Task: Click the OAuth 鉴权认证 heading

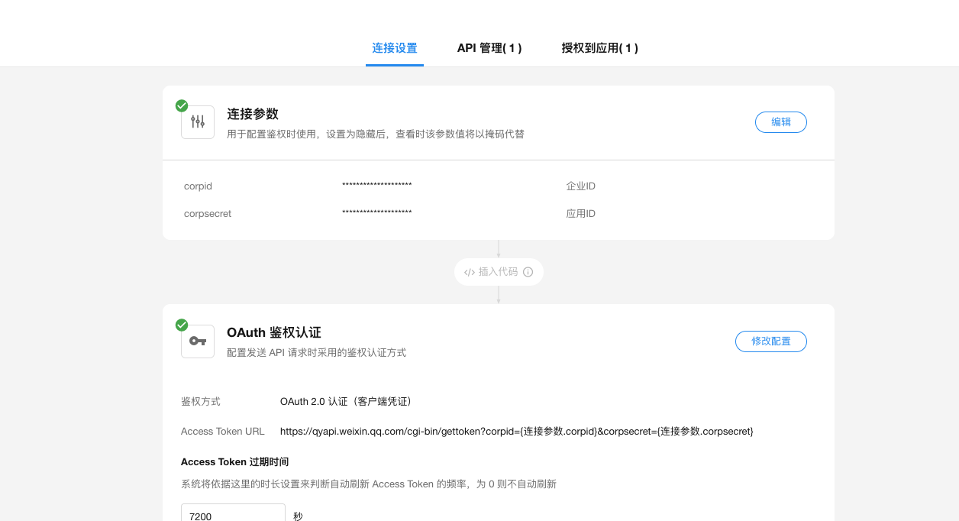Action: click(x=274, y=333)
